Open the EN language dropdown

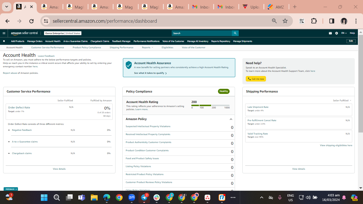(344, 33)
